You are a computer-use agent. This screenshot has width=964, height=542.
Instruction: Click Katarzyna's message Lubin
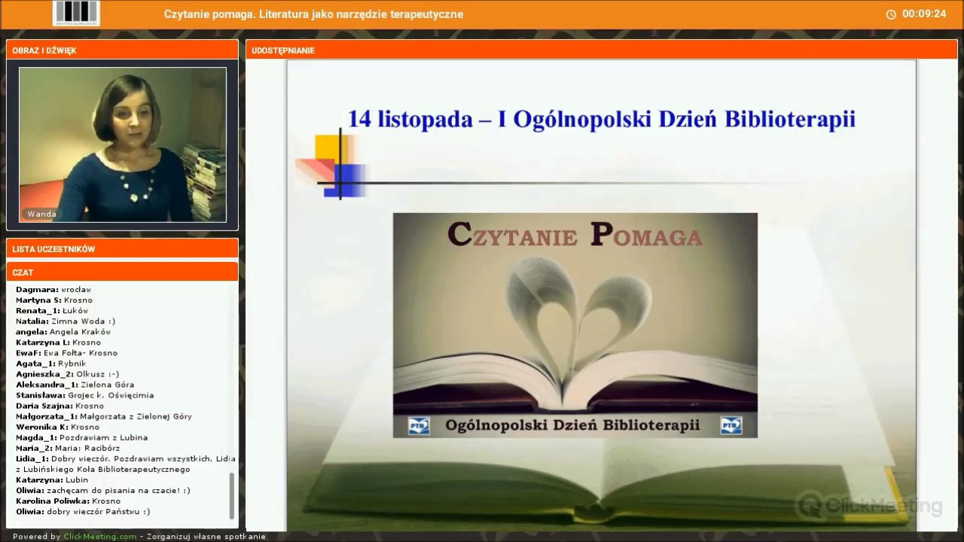(52, 479)
